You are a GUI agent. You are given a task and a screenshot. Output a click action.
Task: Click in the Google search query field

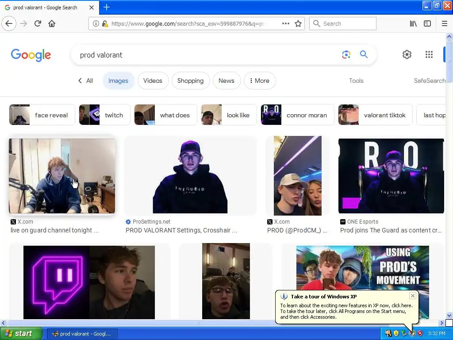(202, 55)
